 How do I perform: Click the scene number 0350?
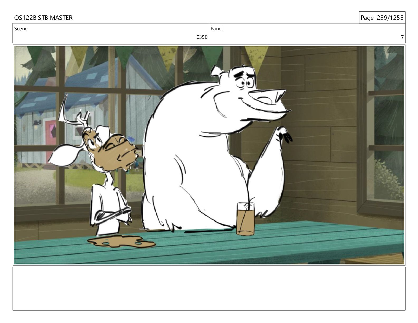point(202,37)
